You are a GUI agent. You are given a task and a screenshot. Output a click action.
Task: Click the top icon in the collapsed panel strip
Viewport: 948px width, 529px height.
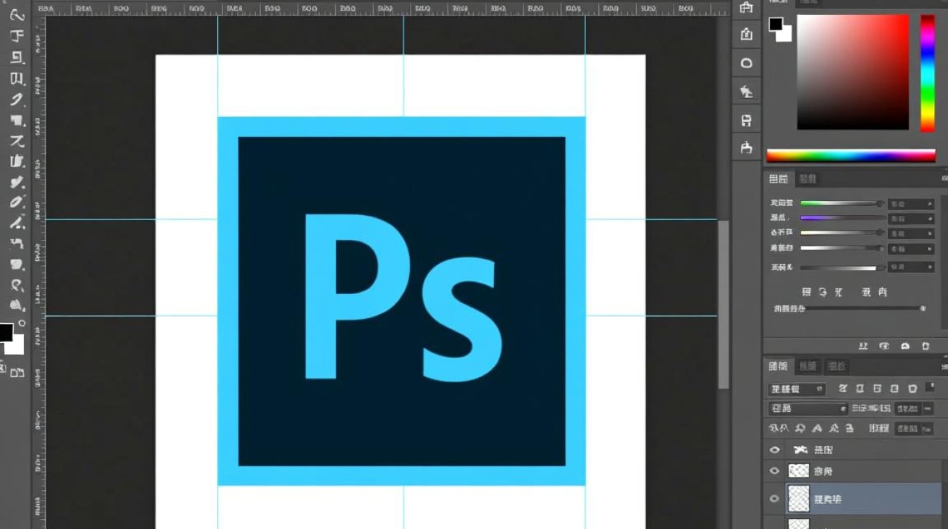(x=746, y=8)
